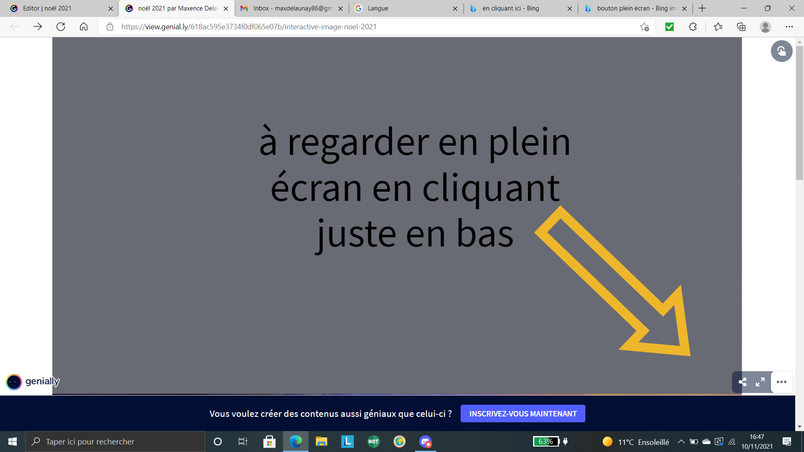The image size is (804, 452).
Task: Open the Genially three-dots options menu
Action: (x=781, y=382)
